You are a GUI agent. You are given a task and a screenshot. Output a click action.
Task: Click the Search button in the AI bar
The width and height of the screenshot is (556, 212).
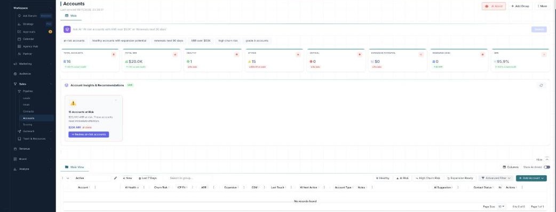click(538, 29)
